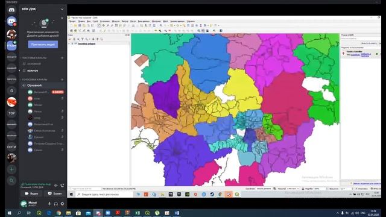Click Remove Layer icon in Layers panel
The height and width of the screenshot is (217, 386).
coord(101,39)
